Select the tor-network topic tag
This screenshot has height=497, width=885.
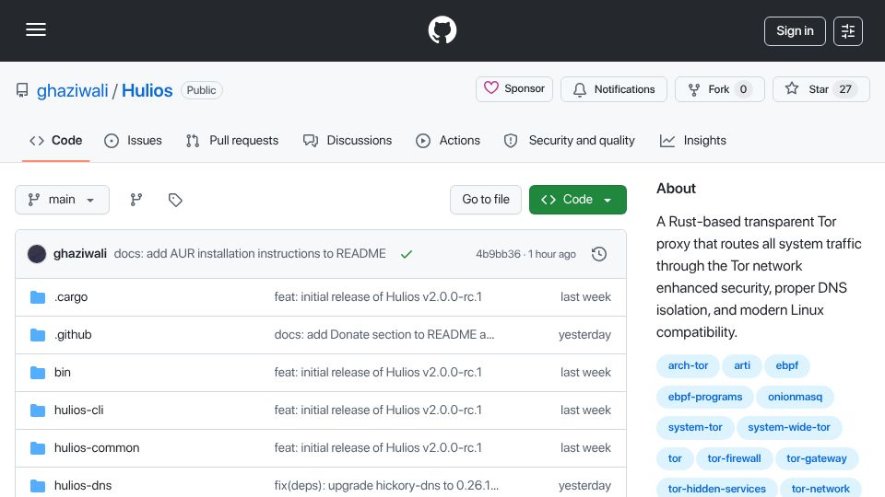(820, 488)
